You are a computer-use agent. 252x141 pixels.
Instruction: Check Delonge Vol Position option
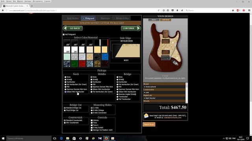pos(92,130)
